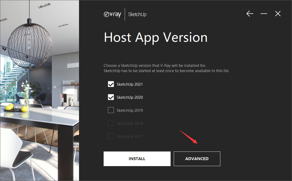Go back with the left arrow icon
Screen dimensions: 292x181
pos(250,14)
